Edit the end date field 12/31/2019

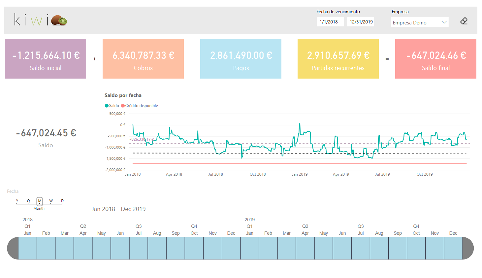[x=361, y=22]
